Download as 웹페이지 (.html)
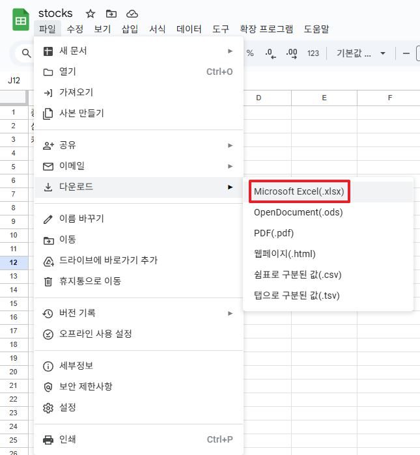Image resolution: width=420 pixels, height=455 pixels. [328, 255]
